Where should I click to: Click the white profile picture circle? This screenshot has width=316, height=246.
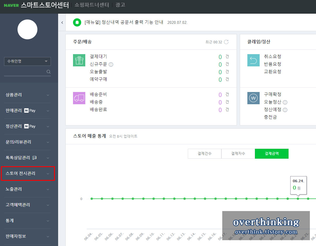27,29
